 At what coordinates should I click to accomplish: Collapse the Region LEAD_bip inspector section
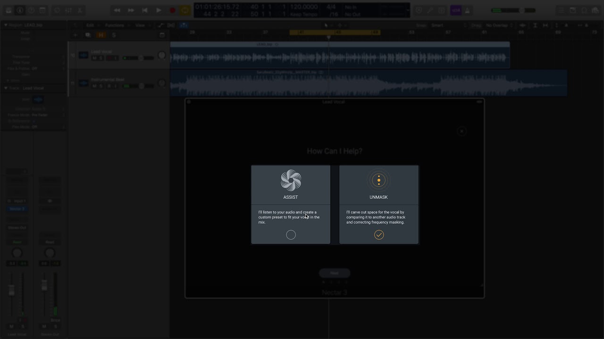click(6, 25)
